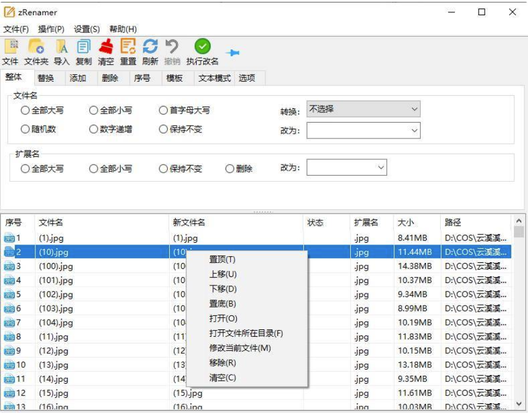Select the 删除 extension radio button
The height and width of the screenshot is (413, 528).
click(x=230, y=168)
